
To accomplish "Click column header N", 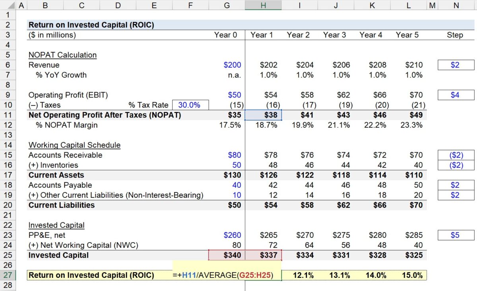I will point(456,5).
